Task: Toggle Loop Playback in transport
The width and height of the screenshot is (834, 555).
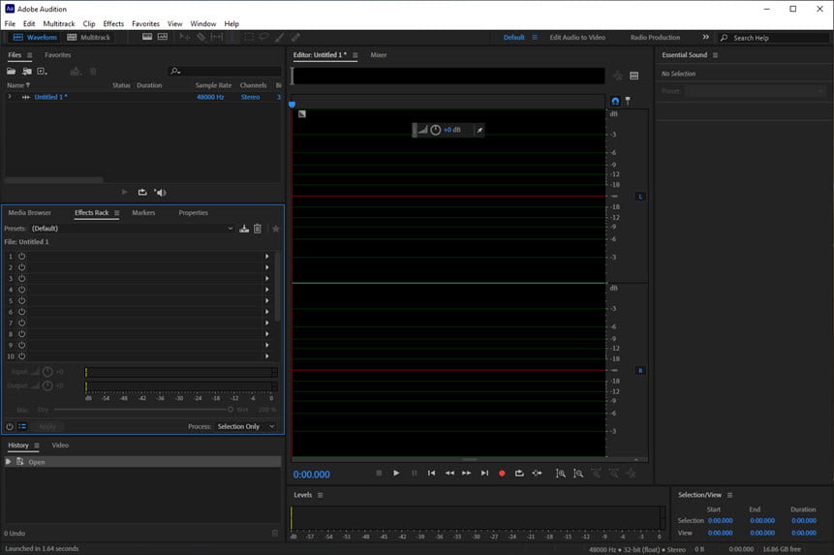Action: [519, 473]
